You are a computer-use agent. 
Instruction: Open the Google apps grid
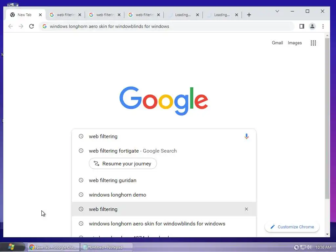(313, 43)
